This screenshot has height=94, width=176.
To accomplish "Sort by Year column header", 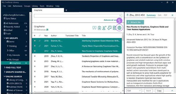I will [46, 36].
